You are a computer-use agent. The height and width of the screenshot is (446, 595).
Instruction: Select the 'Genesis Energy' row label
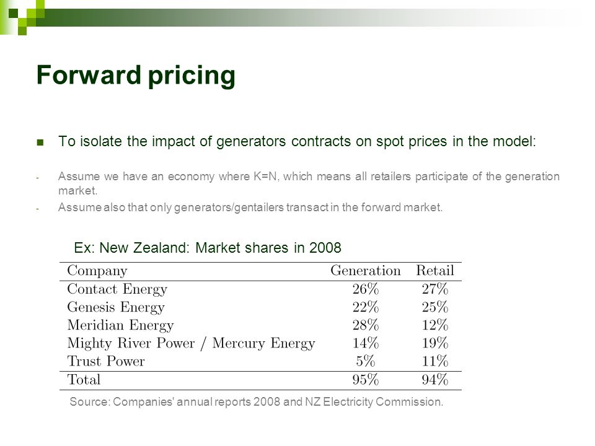click(x=116, y=308)
